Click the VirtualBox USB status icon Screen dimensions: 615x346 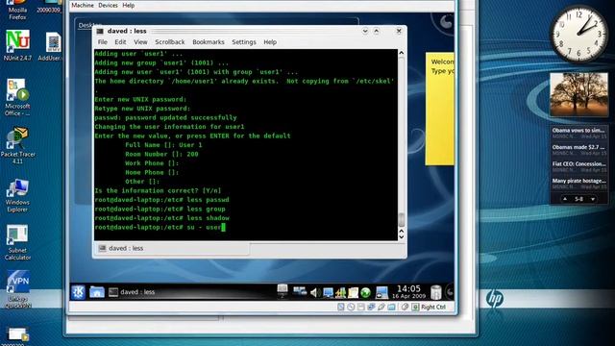[x=381, y=307]
